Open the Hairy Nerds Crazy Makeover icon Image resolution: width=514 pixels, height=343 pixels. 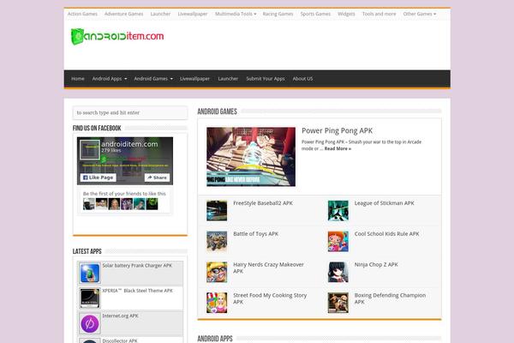click(x=217, y=272)
